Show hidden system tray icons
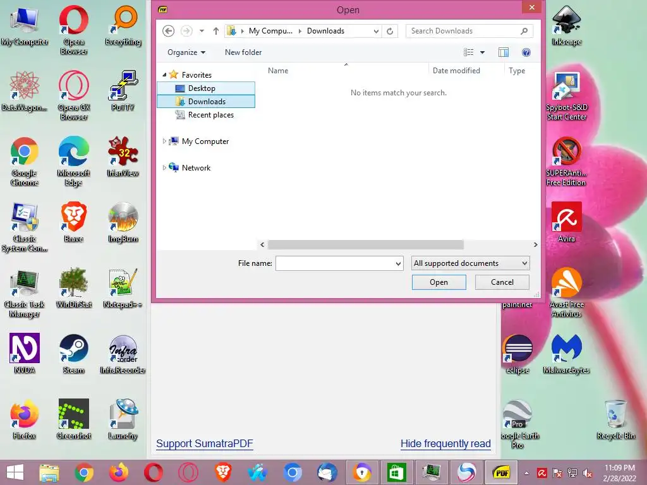This screenshot has height=485, width=647. [x=526, y=473]
